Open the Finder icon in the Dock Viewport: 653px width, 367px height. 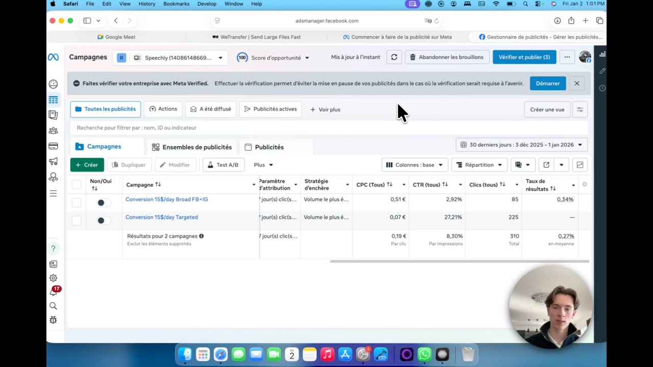click(x=185, y=354)
